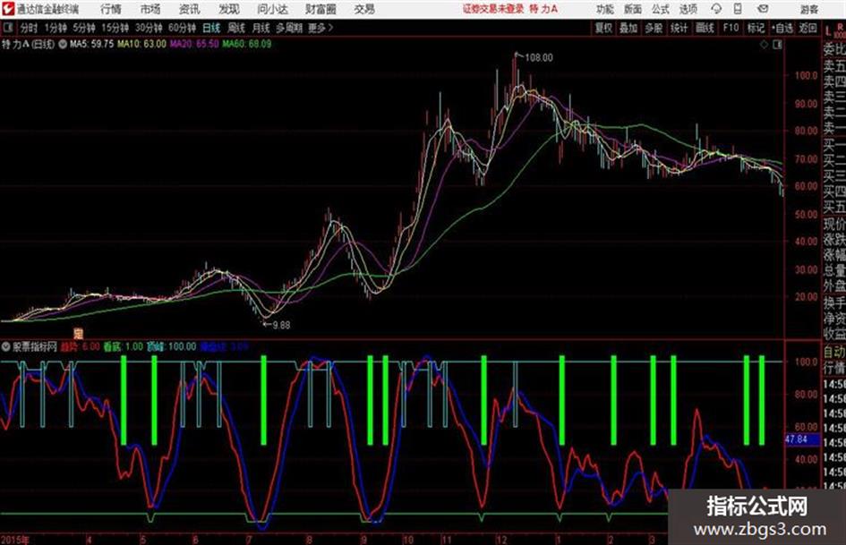Toggle the left panel icon beside 分时
The image size is (846, 545).
pos(7,28)
